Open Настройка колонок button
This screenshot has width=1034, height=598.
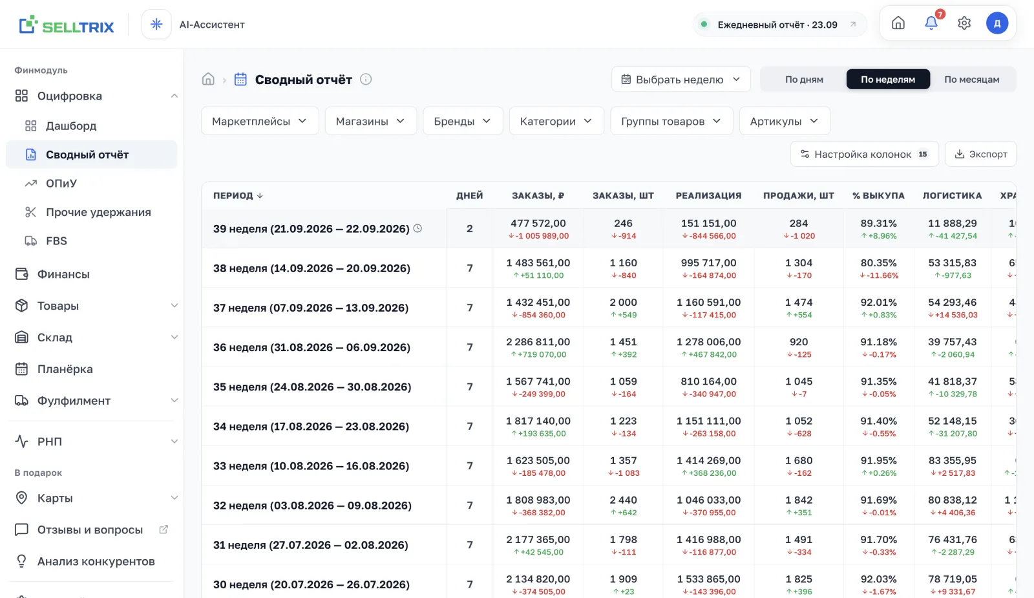point(865,154)
